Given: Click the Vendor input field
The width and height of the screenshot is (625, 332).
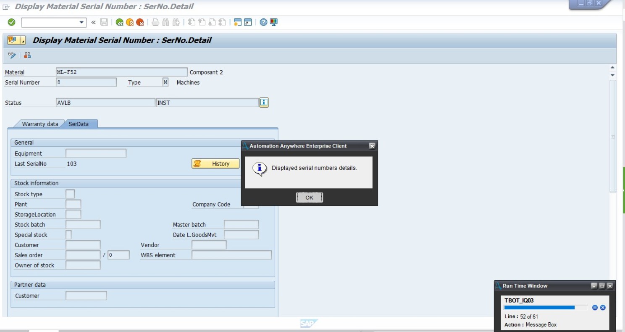Looking at the screenshot, I should 209,245.
